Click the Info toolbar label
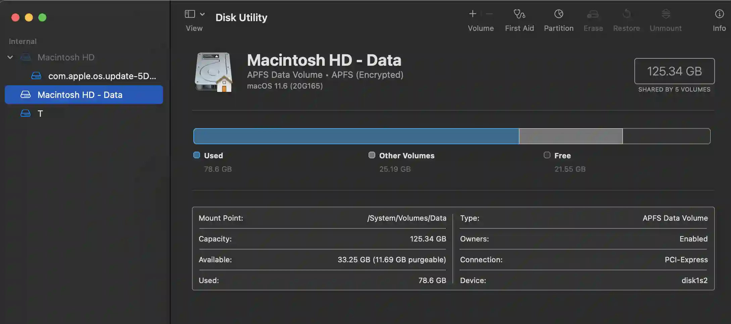The image size is (731, 324). pos(719,28)
